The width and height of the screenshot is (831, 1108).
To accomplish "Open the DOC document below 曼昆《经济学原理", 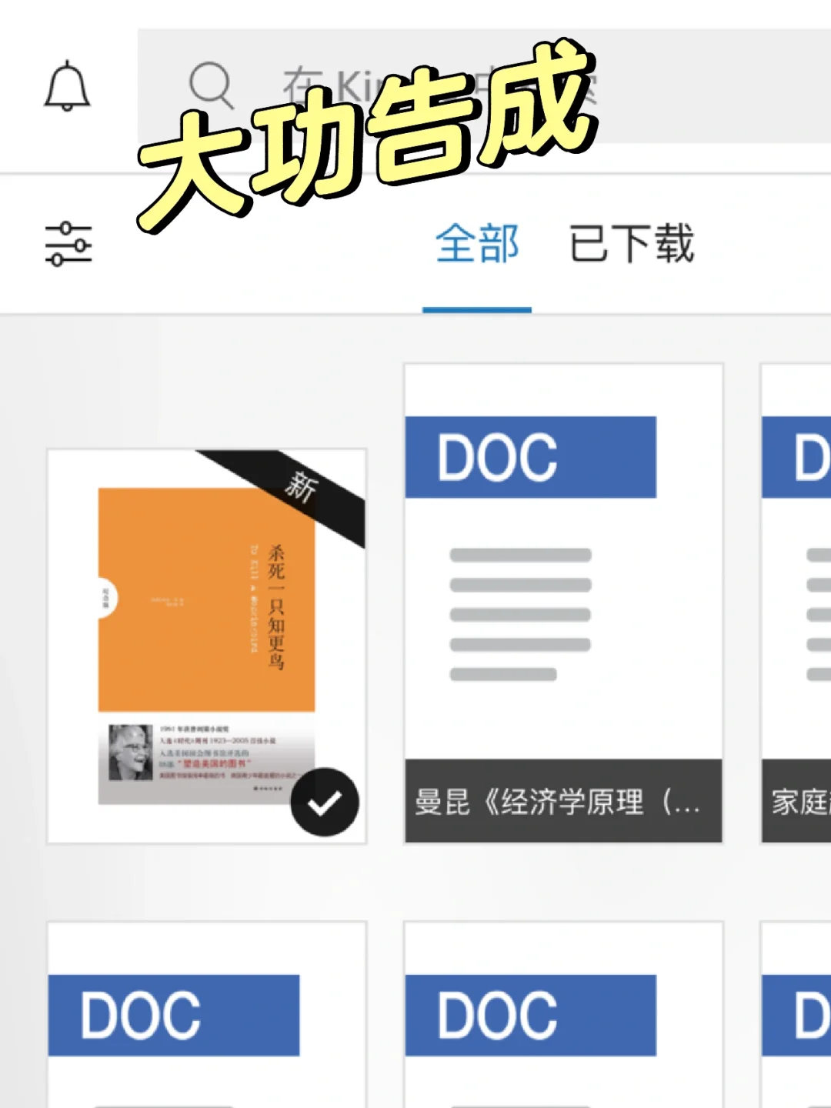I will click(x=563, y=1014).
